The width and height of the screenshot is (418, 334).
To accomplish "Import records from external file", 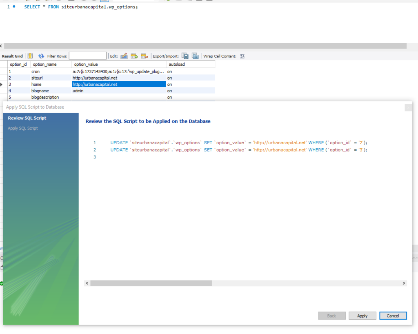I will [x=195, y=56].
